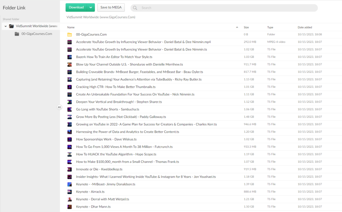Collapse the folder sidebar with the double-arrow control
The width and height of the screenshot is (342, 212).
[x=59, y=107]
